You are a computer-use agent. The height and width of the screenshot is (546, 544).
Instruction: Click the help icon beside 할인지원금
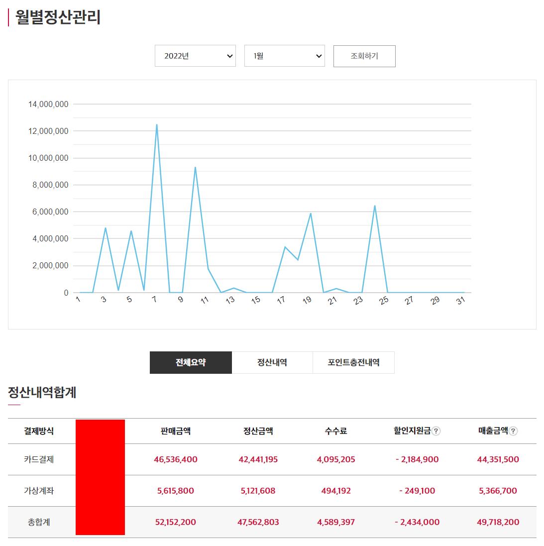pyautogui.click(x=436, y=431)
